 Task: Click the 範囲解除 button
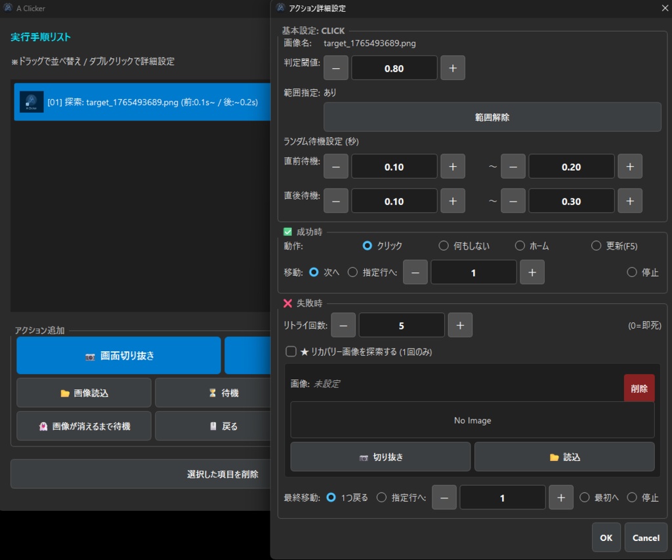(x=492, y=117)
